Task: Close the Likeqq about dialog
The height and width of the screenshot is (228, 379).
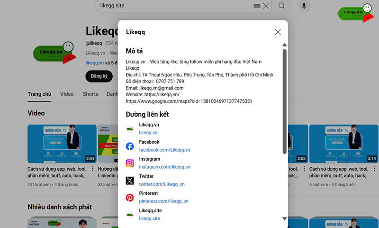Action: pyautogui.click(x=278, y=32)
